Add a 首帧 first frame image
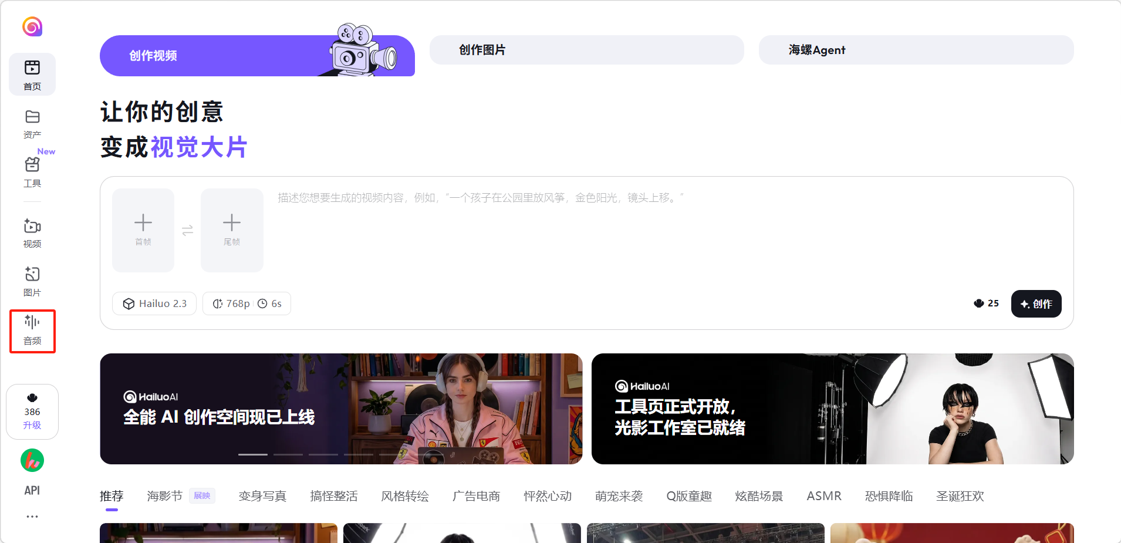1121x543 pixels. pyautogui.click(x=143, y=230)
